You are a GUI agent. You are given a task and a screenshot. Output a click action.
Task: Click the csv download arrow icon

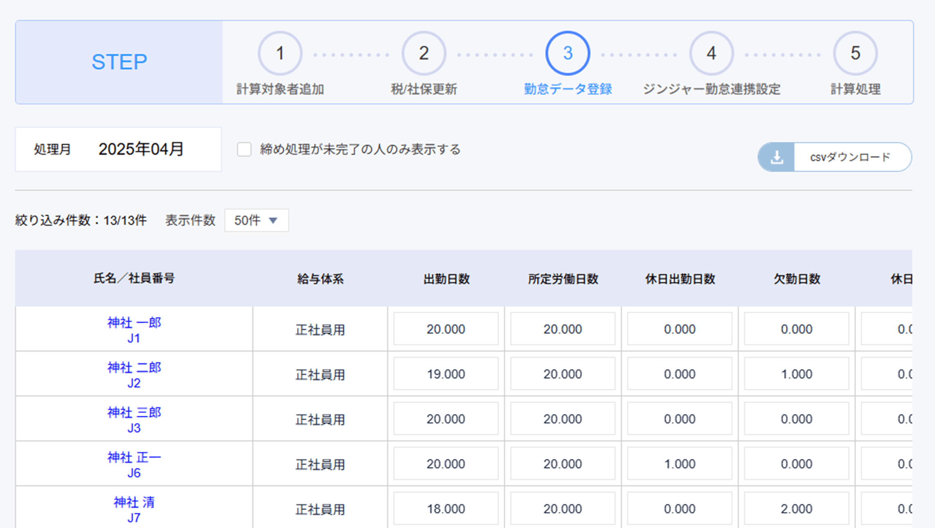[776, 157]
